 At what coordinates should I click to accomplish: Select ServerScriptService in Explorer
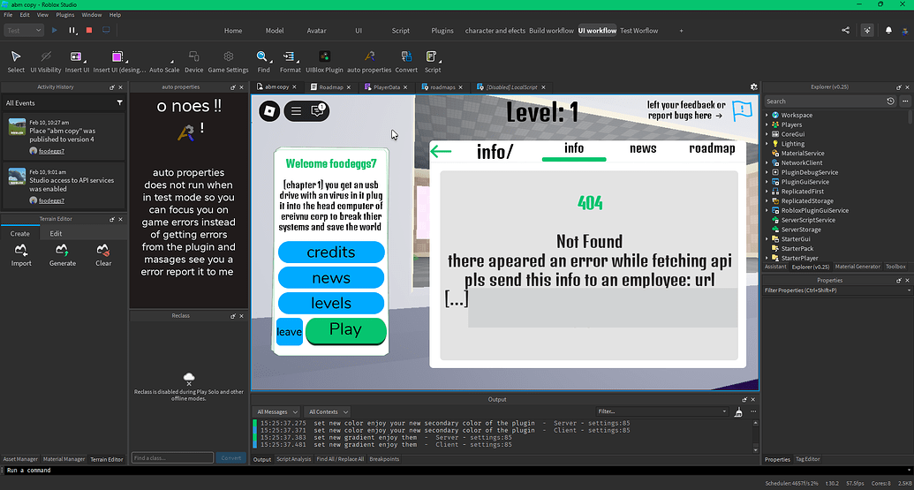pos(808,220)
